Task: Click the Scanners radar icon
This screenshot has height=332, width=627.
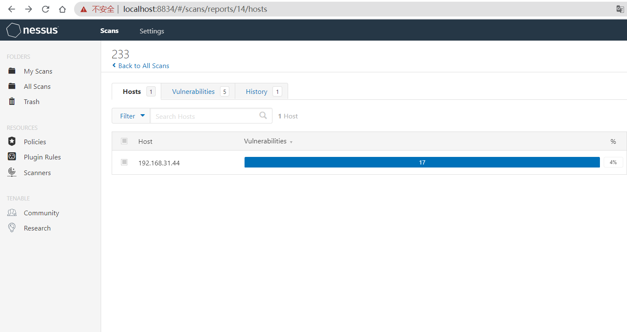Action: coord(12,172)
